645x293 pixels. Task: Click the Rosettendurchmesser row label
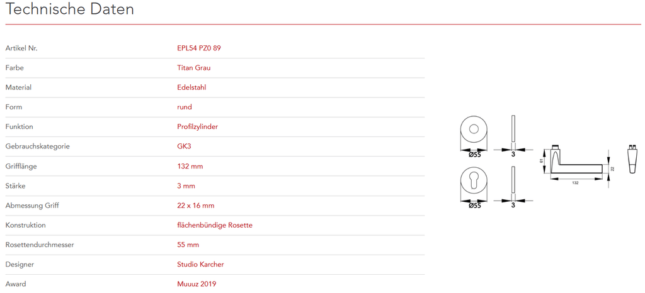point(40,245)
